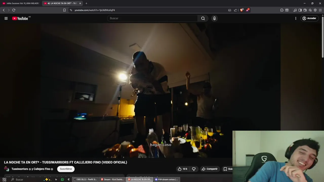Switch to OBS 30.2.3 taskbar window

[x=85, y=179]
